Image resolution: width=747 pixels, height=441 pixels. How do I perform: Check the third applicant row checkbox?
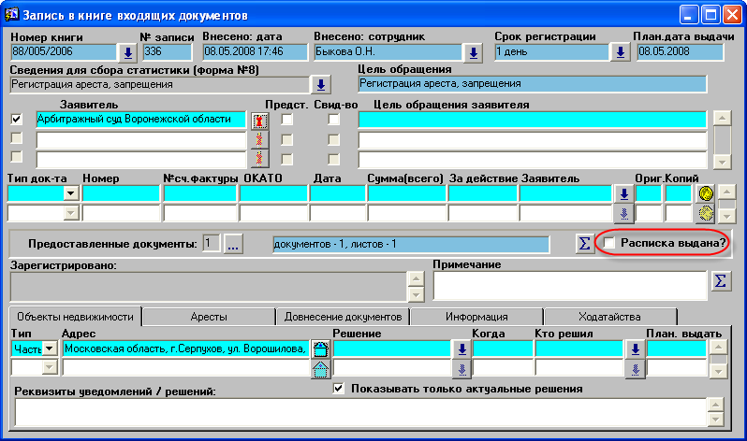point(17,157)
